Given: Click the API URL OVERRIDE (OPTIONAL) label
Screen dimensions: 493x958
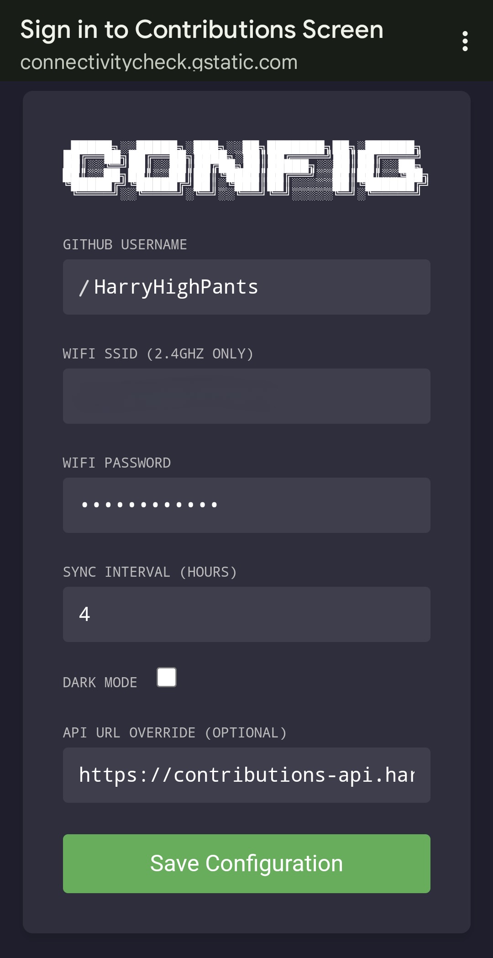Looking at the screenshot, I should click(x=175, y=733).
